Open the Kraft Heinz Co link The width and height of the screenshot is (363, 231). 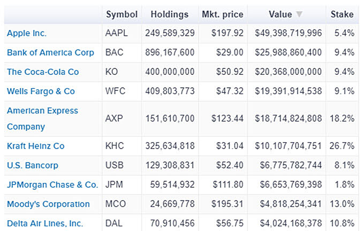point(35,146)
